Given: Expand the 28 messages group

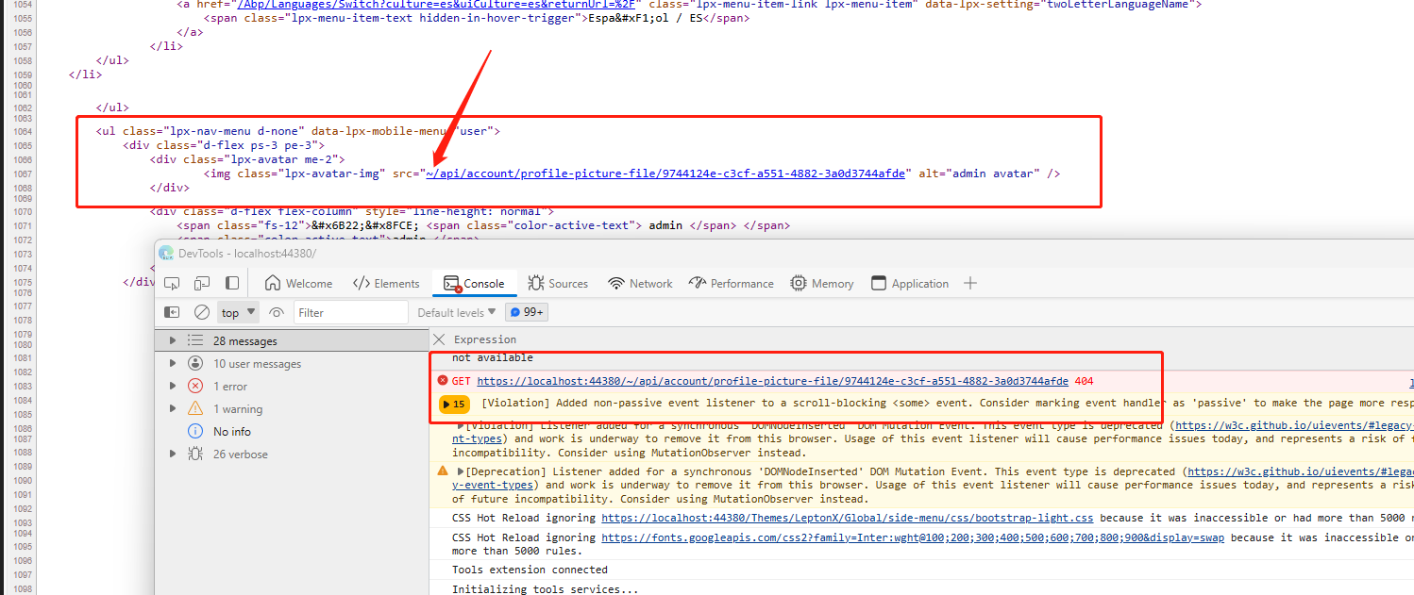Looking at the screenshot, I should click(x=172, y=340).
